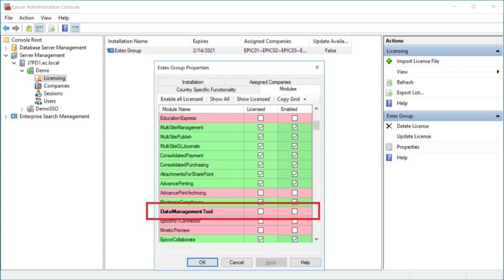Click the Show Licensed button
The width and height of the screenshot is (504, 280).
pyautogui.click(x=253, y=99)
